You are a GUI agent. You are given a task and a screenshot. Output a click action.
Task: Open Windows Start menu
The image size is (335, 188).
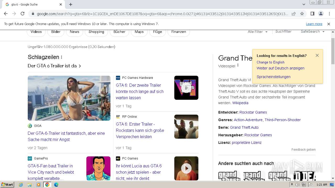[7, 184]
